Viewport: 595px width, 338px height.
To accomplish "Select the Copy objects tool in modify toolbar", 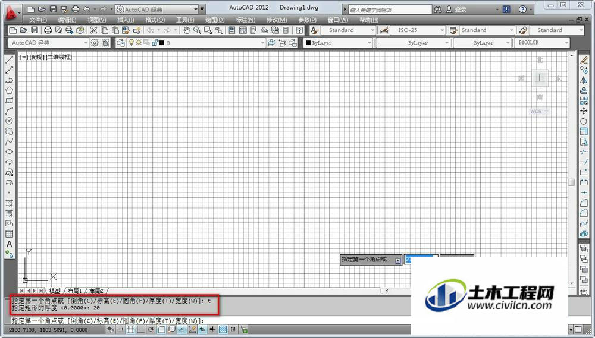I will (584, 70).
